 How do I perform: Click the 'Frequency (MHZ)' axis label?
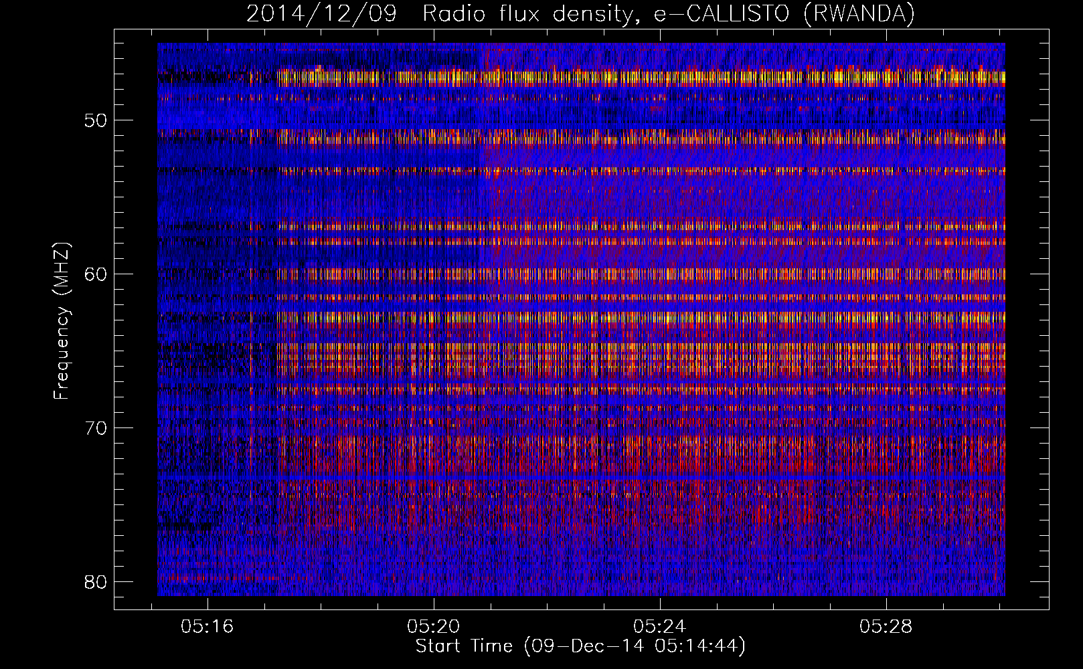(x=61, y=321)
